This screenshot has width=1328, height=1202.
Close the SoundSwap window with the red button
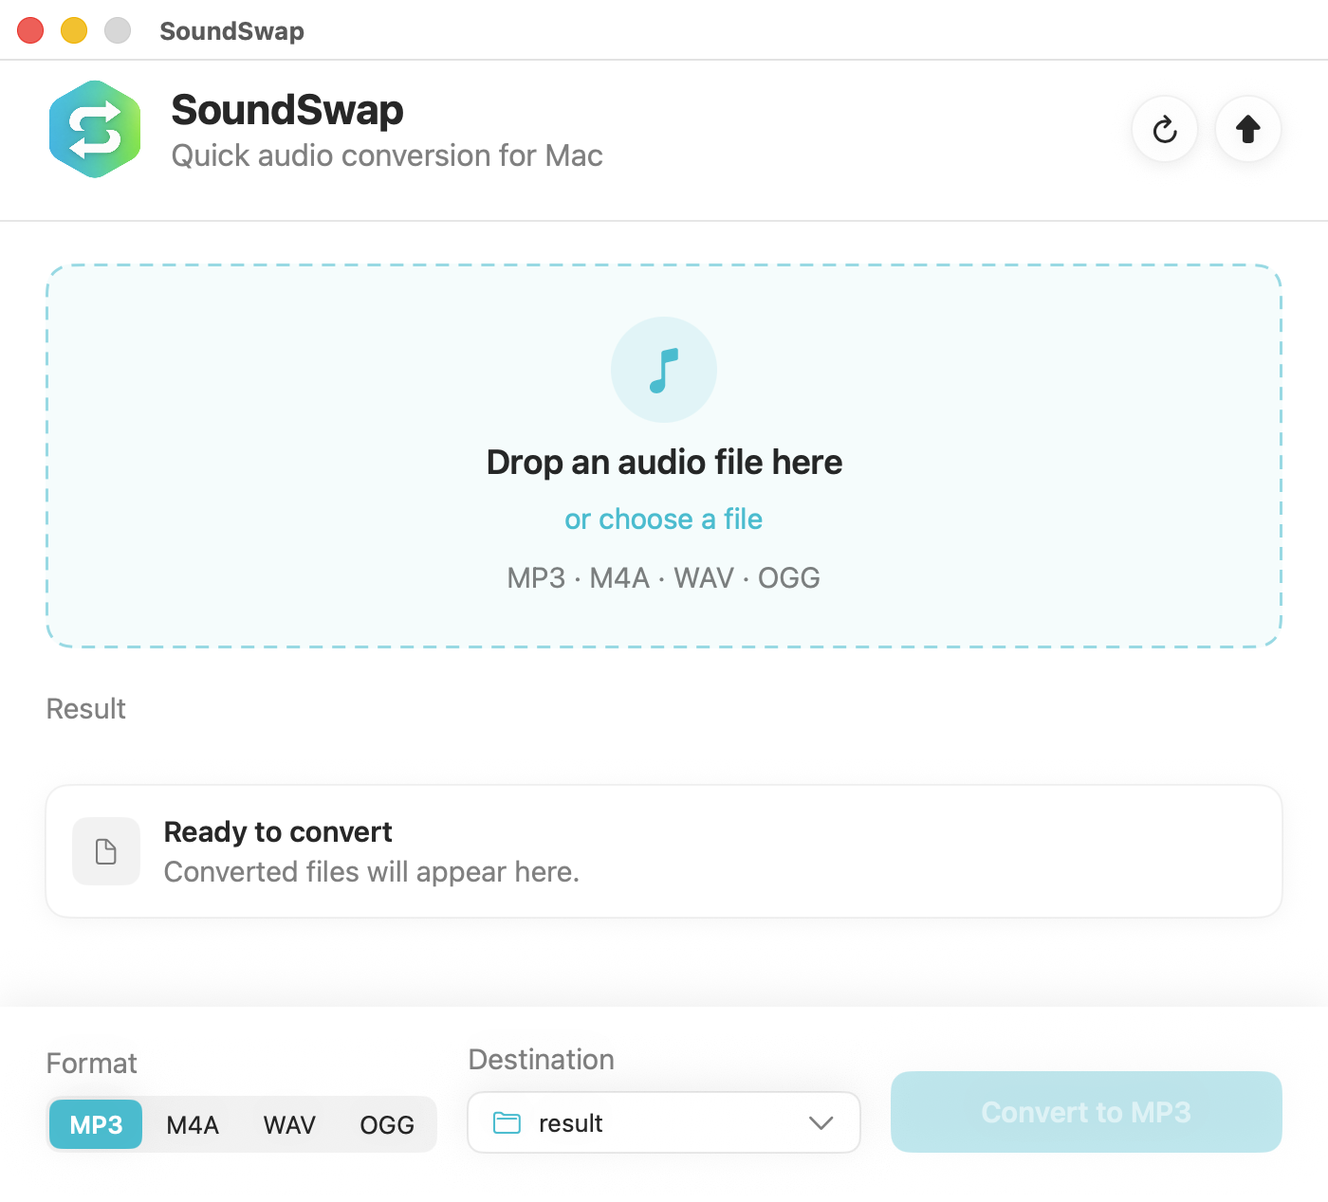point(30,30)
